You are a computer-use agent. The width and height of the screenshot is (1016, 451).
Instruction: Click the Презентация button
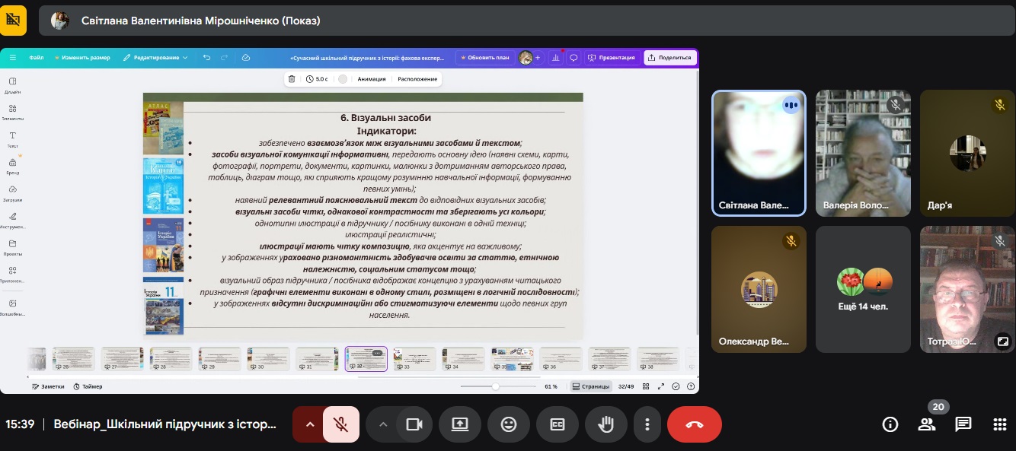point(612,58)
